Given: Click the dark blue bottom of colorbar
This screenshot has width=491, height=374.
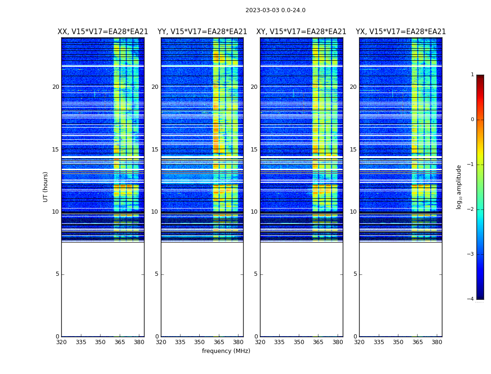Looking at the screenshot, I should [x=480, y=295].
